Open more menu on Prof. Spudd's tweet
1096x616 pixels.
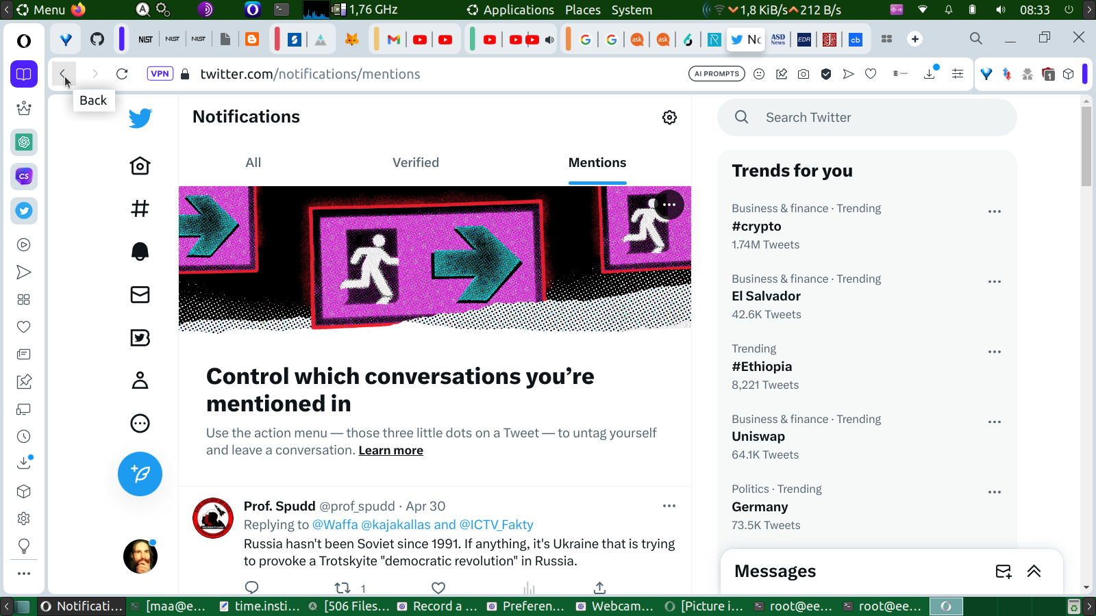coord(669,506)
